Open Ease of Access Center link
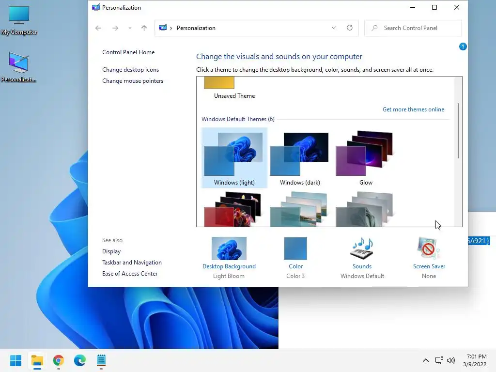496x372 pixels. 130,273
